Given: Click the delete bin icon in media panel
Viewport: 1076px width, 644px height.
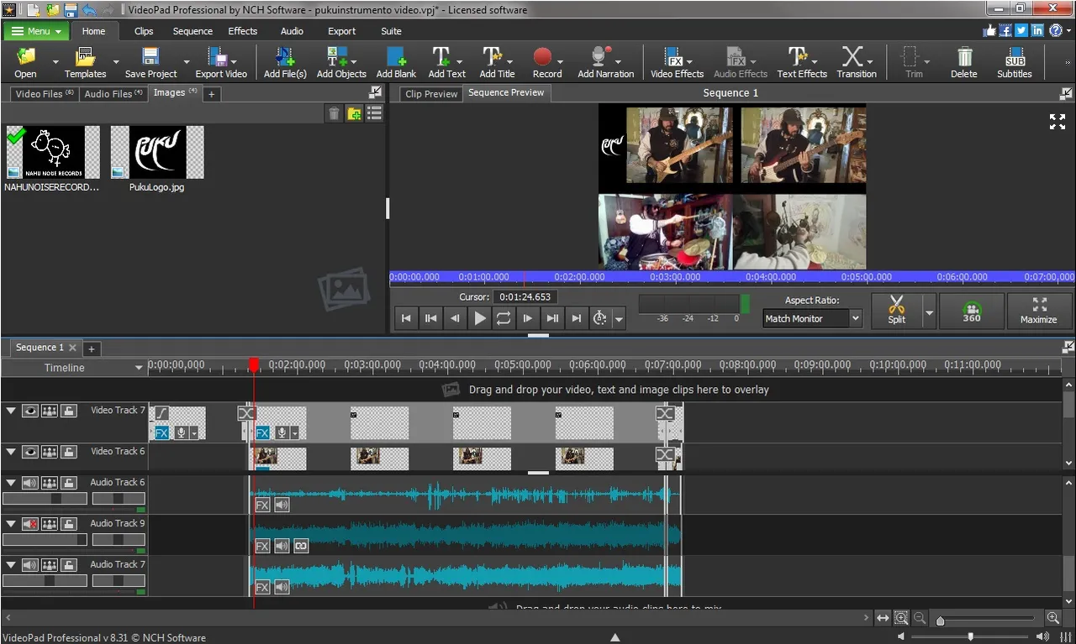Looking at the screenshot, I should click(334, 114).
